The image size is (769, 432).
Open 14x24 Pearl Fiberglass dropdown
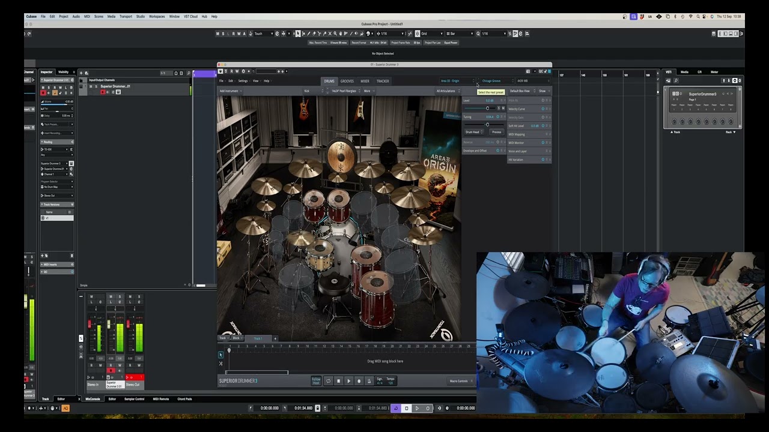point(347,91)
